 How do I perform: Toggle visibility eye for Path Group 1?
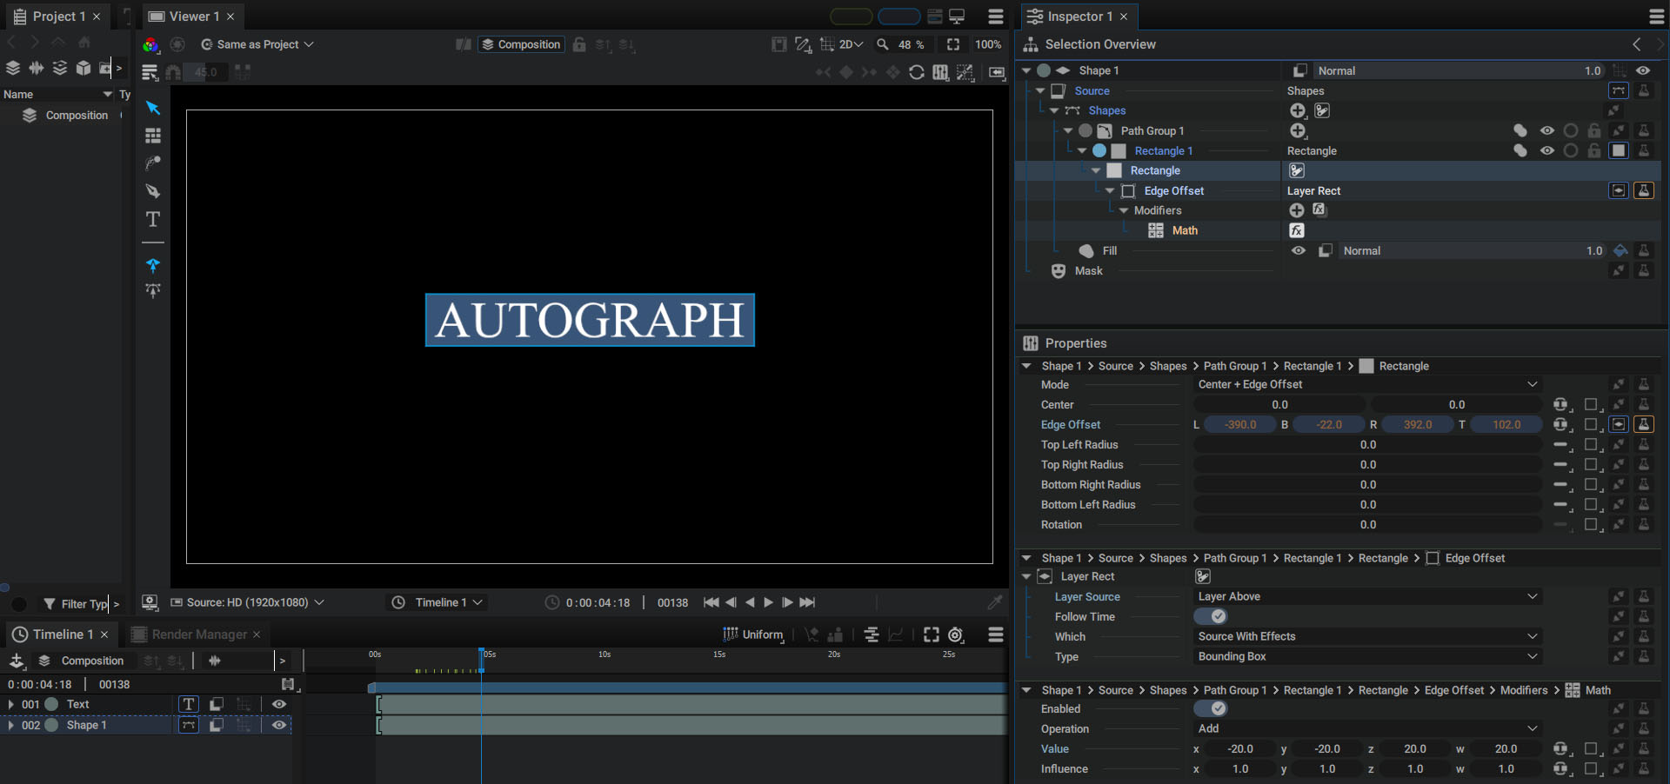1547,130
